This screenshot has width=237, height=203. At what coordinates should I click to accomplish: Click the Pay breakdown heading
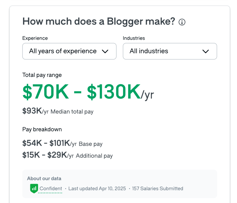point(42,129)
